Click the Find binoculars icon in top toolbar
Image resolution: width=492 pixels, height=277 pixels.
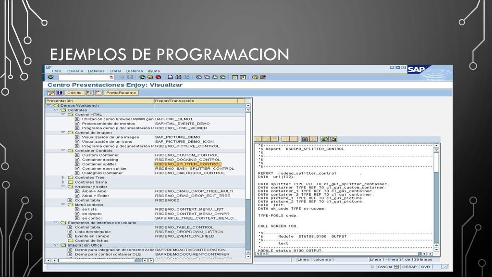(x=178, y=77)
